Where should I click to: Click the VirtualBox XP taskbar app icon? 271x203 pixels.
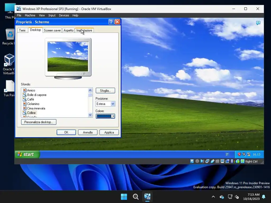147,197
